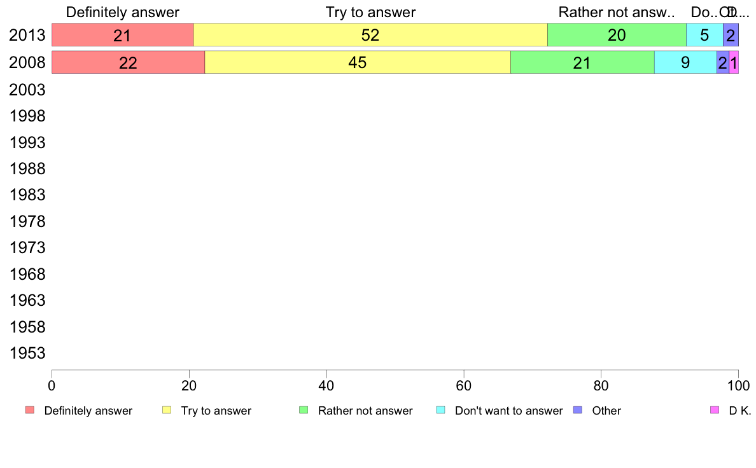Screen dimensions: 756x468
Task: Select the 2013 green segment showing 20
Action: pyautogui.click(x=617, y=35)
